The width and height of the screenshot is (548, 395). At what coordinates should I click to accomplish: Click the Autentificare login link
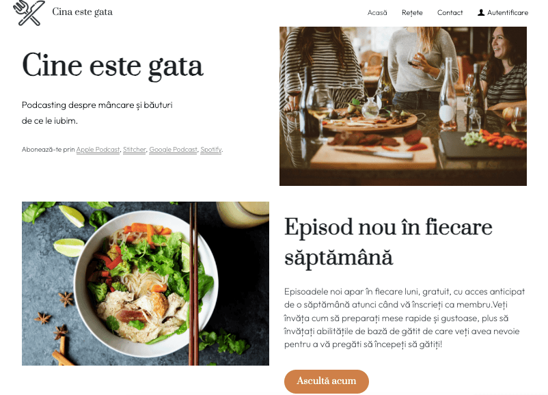[508, 12]
